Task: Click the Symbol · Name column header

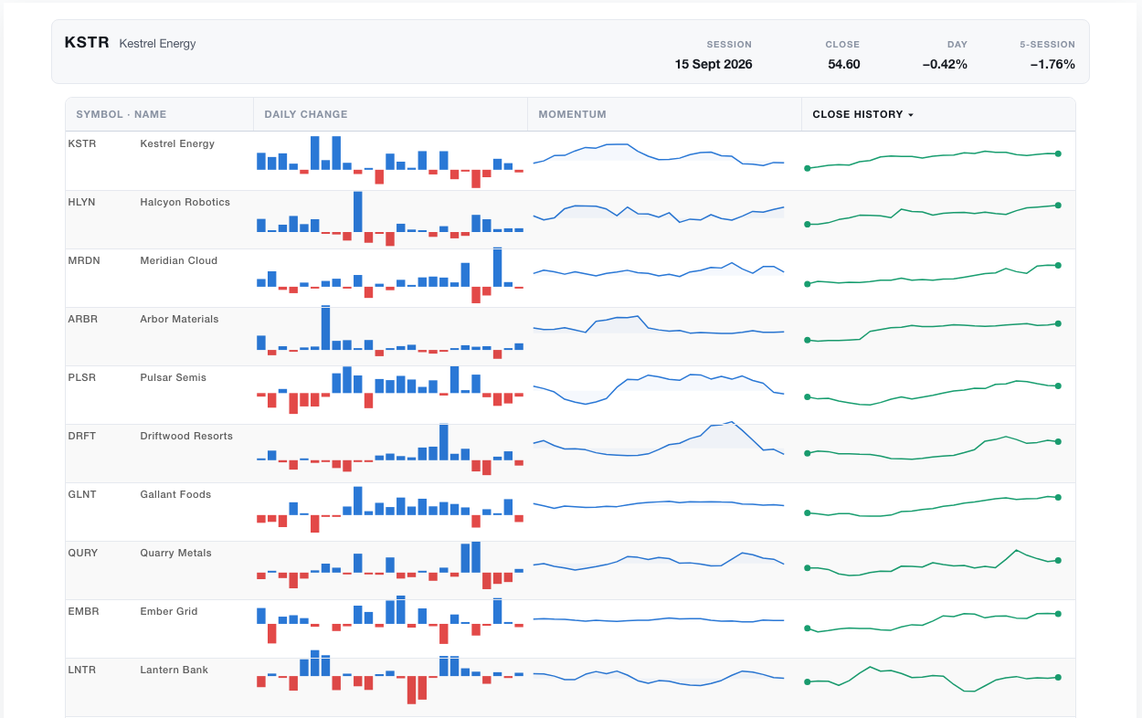Action: click(160, 114)
